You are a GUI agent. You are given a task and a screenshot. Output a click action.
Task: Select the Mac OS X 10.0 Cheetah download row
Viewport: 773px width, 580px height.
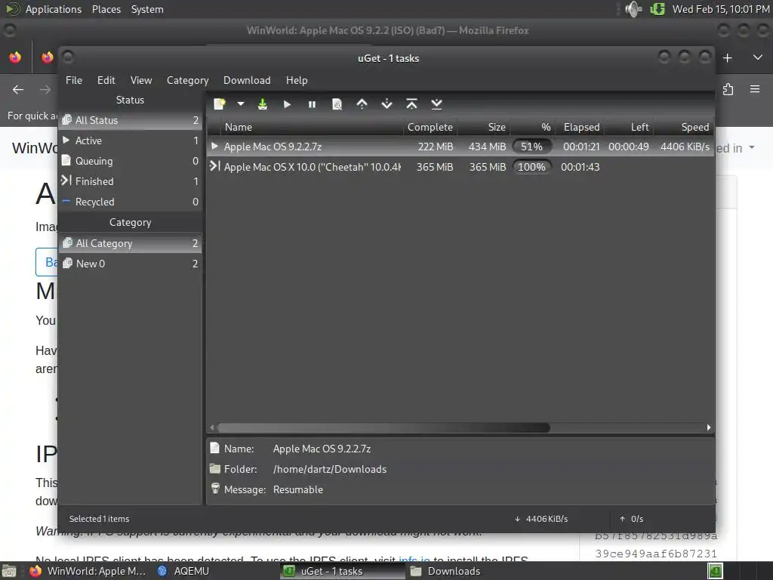pos(460,167)
